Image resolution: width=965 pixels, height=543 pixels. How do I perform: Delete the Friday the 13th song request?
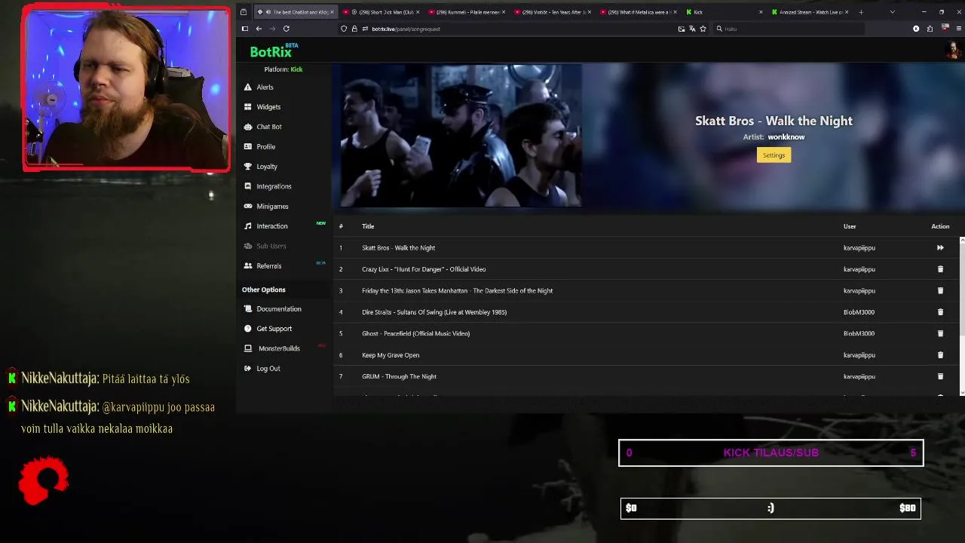pos(940,290)
